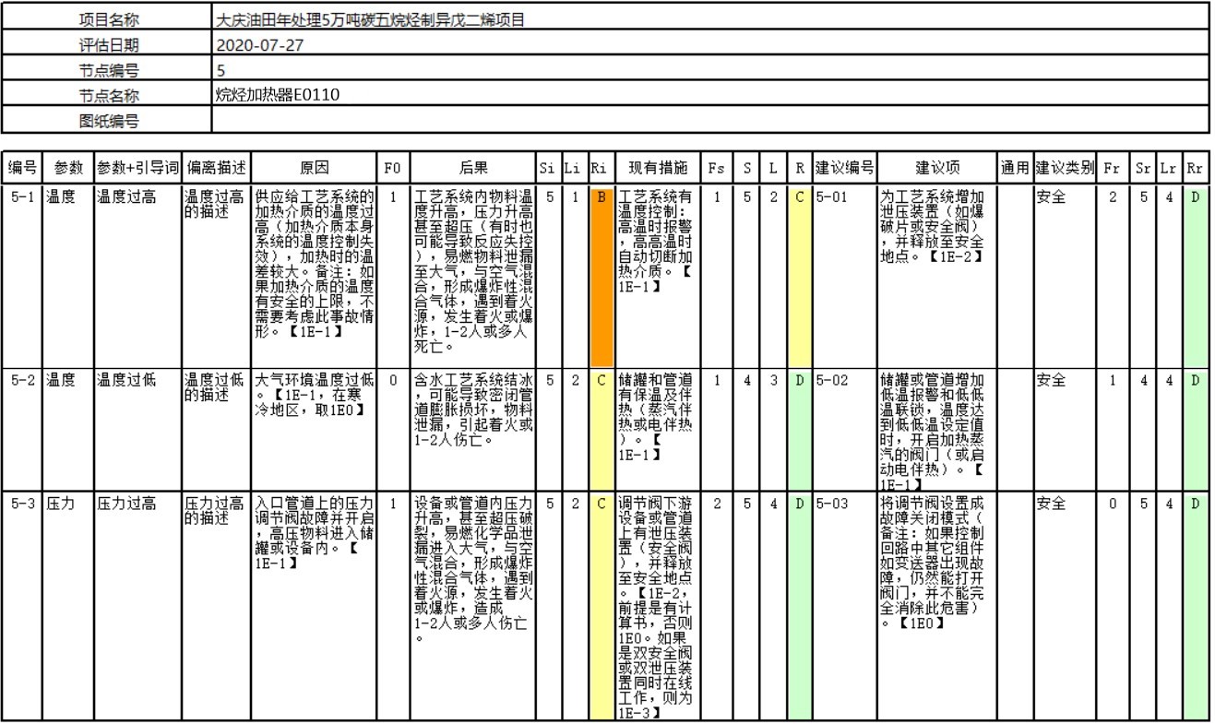Screen dimensions: 1215x724
Task: Select row number cell 5-2
Action: pos(22,431)
